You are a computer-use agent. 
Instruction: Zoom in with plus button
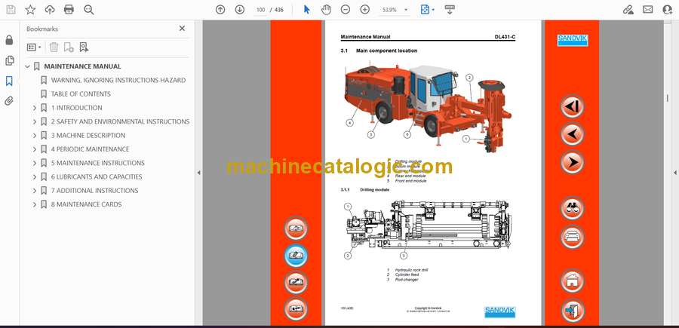365,10
